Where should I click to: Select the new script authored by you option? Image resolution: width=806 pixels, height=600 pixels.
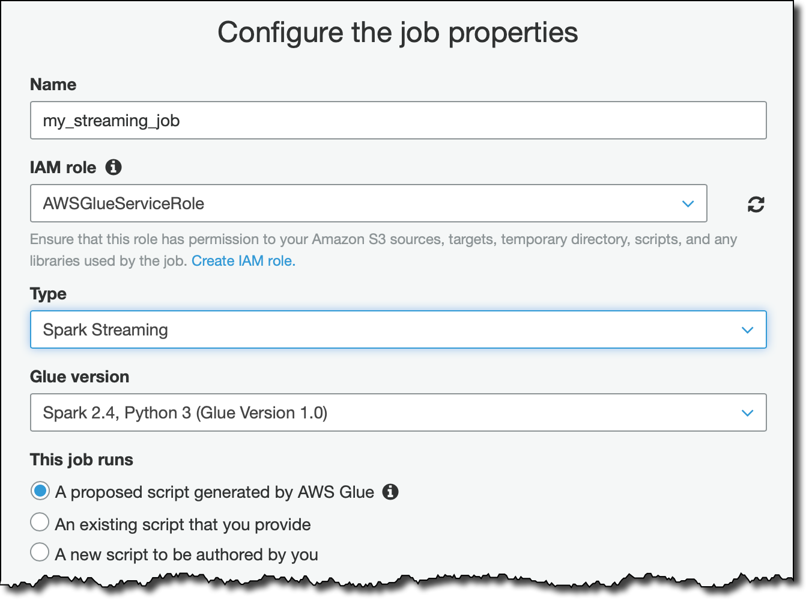point(40,553)
